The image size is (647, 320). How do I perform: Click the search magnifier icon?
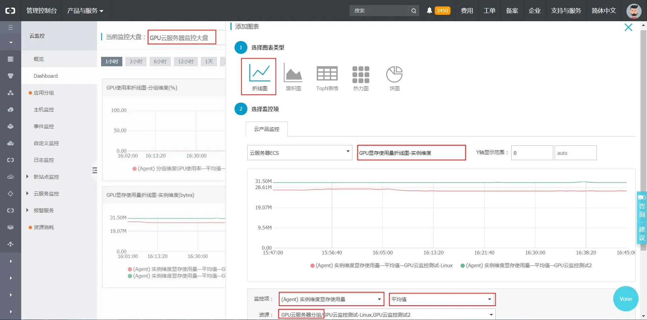413,11
